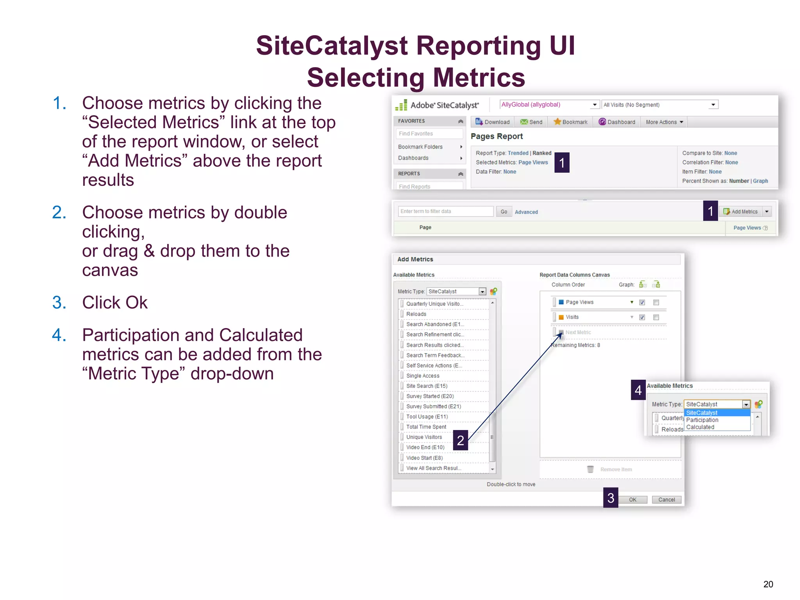Click the Dashboard gauge icon
This screenshot has width=800, height=600.
602,122
